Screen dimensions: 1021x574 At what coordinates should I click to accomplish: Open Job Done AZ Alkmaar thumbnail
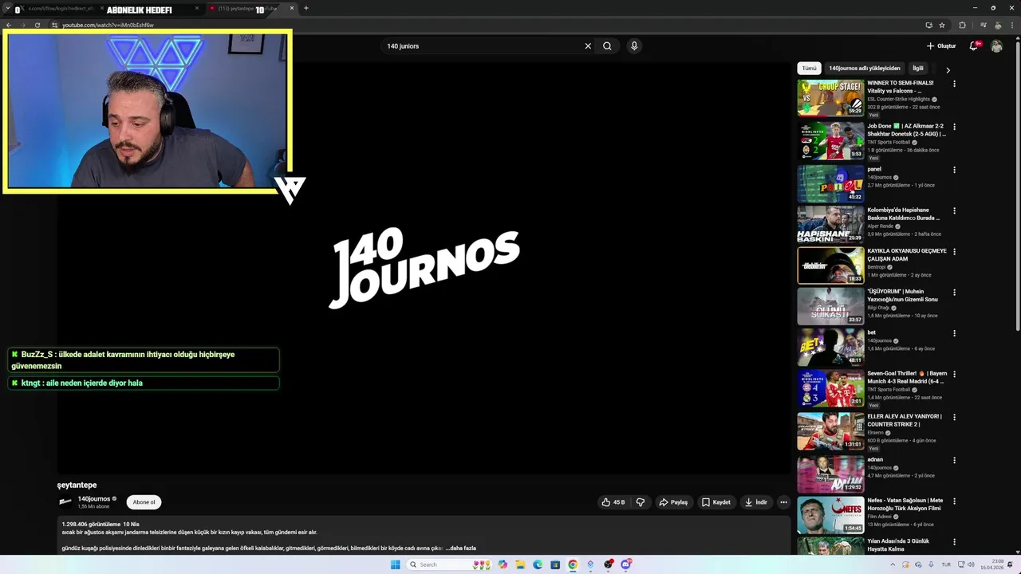pyautogui.click(x=830, y=140)
